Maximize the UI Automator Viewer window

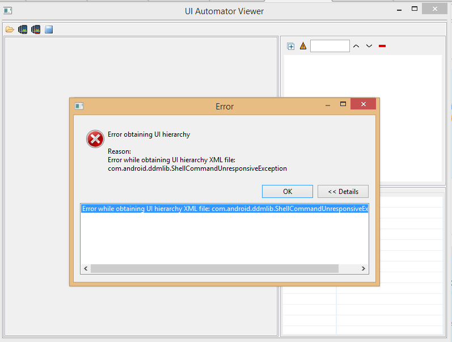pyautogui.click(x=415, y=9)
